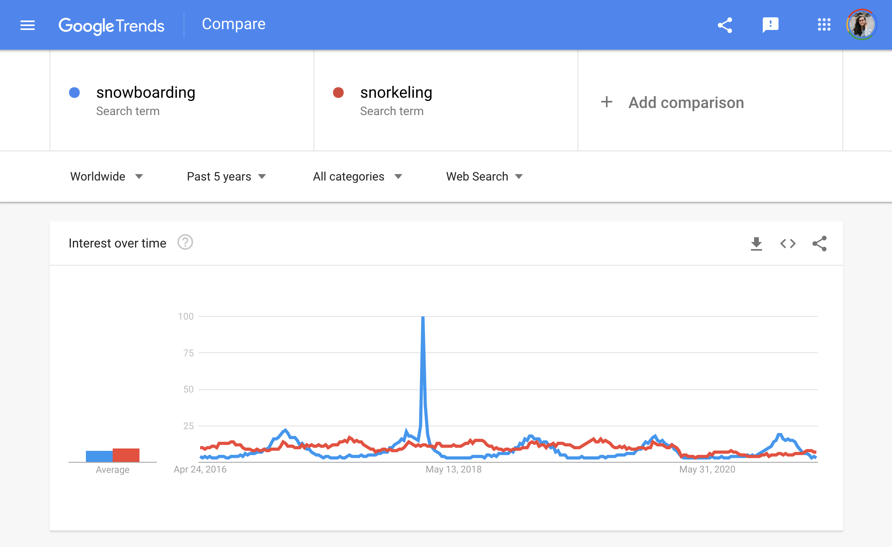Expand the All categories dropdown

357,177
